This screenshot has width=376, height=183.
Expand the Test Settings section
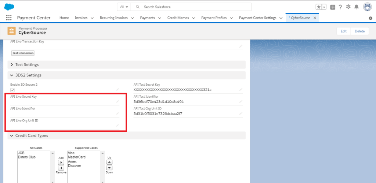12,65
